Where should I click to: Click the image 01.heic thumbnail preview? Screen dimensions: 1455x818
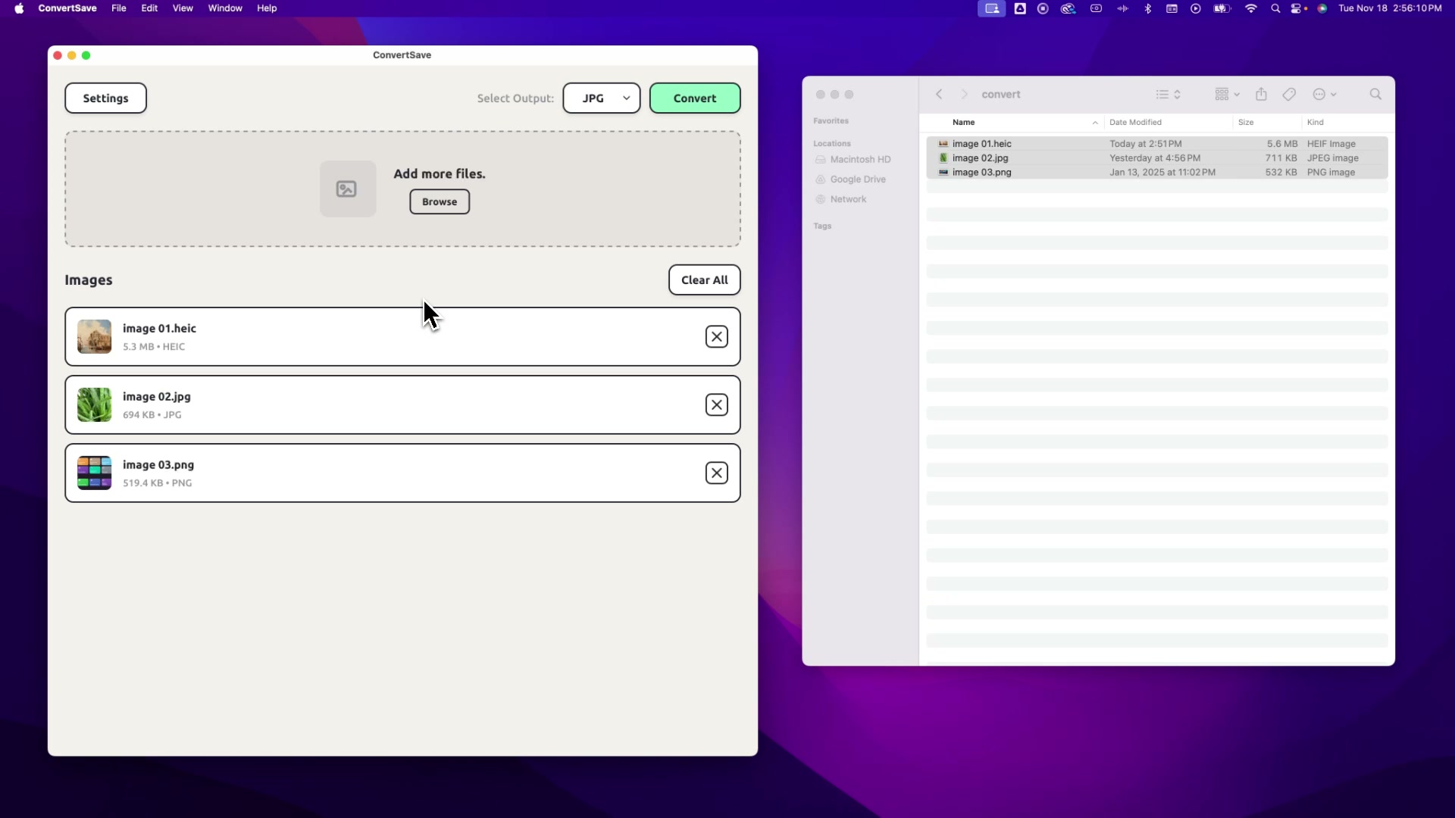point(95,337)
